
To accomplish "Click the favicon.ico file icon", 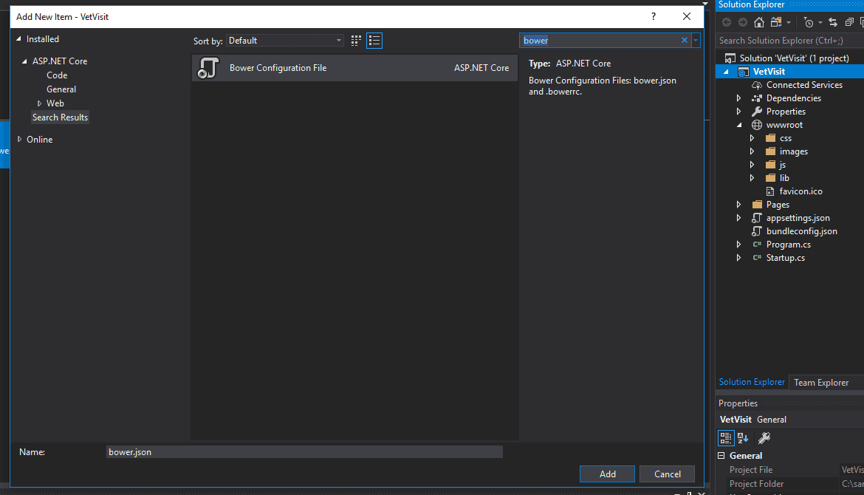I will (x=770, y=191).
